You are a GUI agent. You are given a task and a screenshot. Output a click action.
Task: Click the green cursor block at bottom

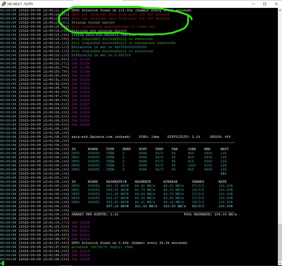[3, 263]
